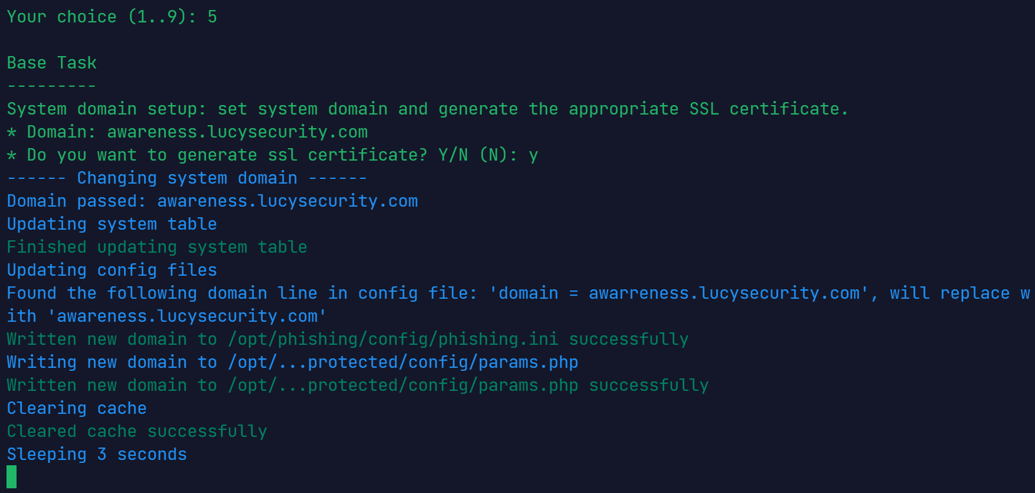1035x493 pixels.
Task: Click the "Updating system table" line
Action: [x=112, y=224]
